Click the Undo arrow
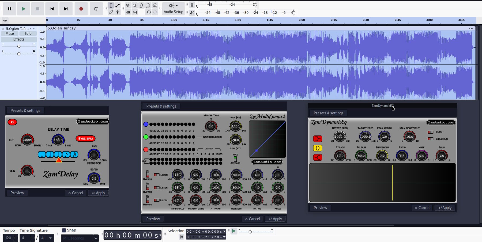Viewport: 482px width, 242px height. click(x=149, y=12)
